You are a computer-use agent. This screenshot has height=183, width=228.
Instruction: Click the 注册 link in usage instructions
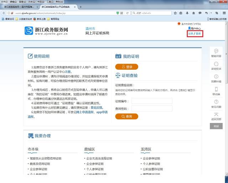click(x=68, y=72)
